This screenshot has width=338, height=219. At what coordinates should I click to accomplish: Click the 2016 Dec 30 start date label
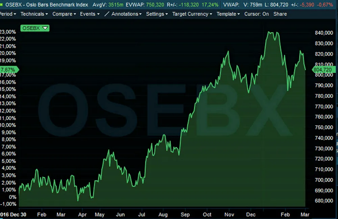click(x=13, y=215)
